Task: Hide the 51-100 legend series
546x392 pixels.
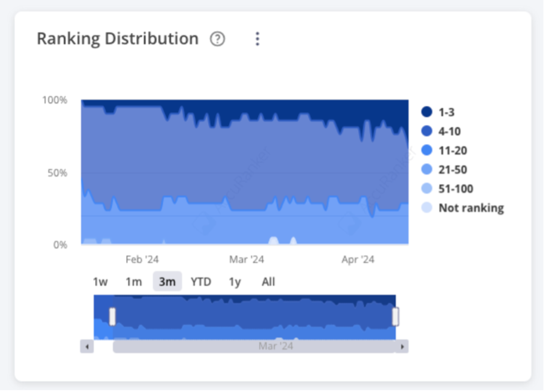Action: tap(455, 189)
